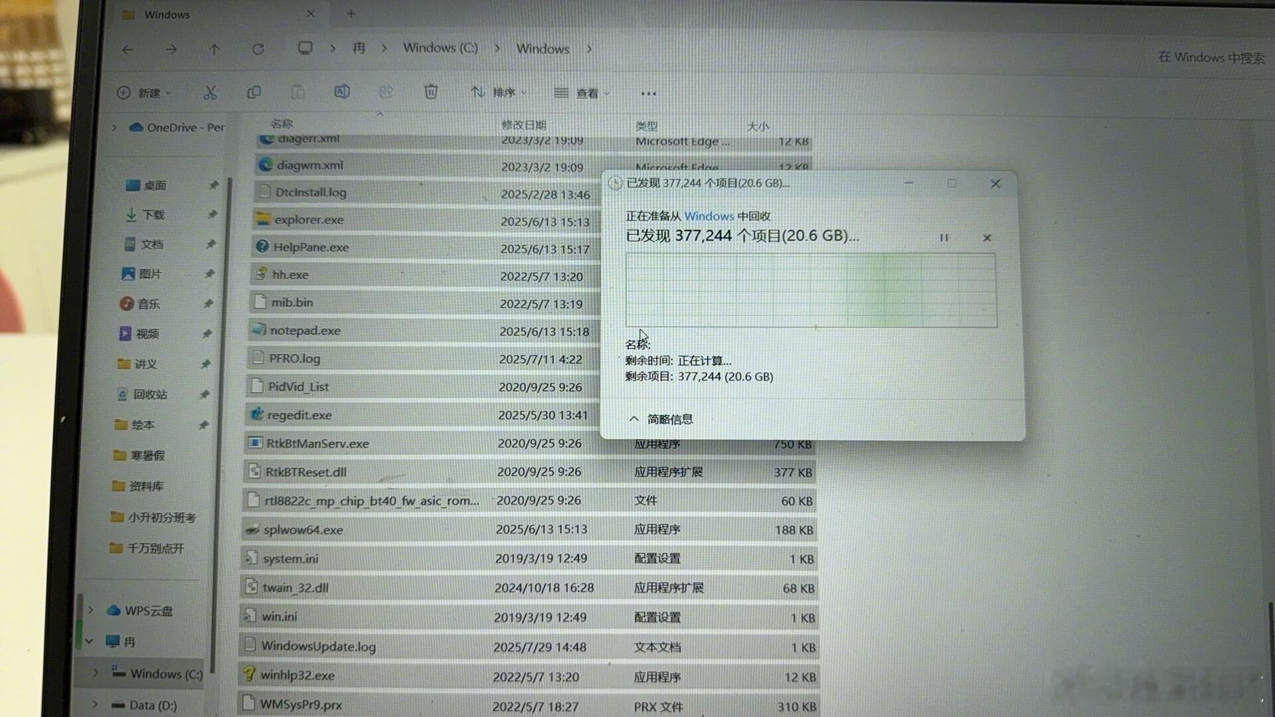Screen dimensions: 1275x717
Task: Select the RtkBTReset.dll file
Action: (305, 472)
